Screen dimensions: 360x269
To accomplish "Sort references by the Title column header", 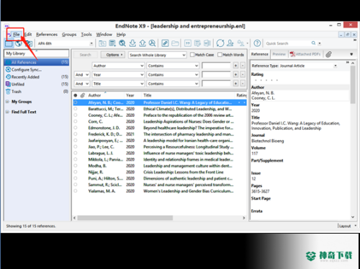I will [148, 95].
